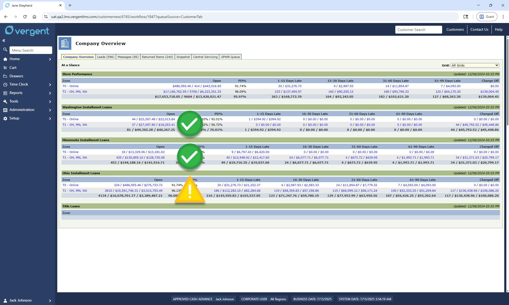
Task: Open T0 - Online under Store Performance
Action: click(x=71, y=86)
